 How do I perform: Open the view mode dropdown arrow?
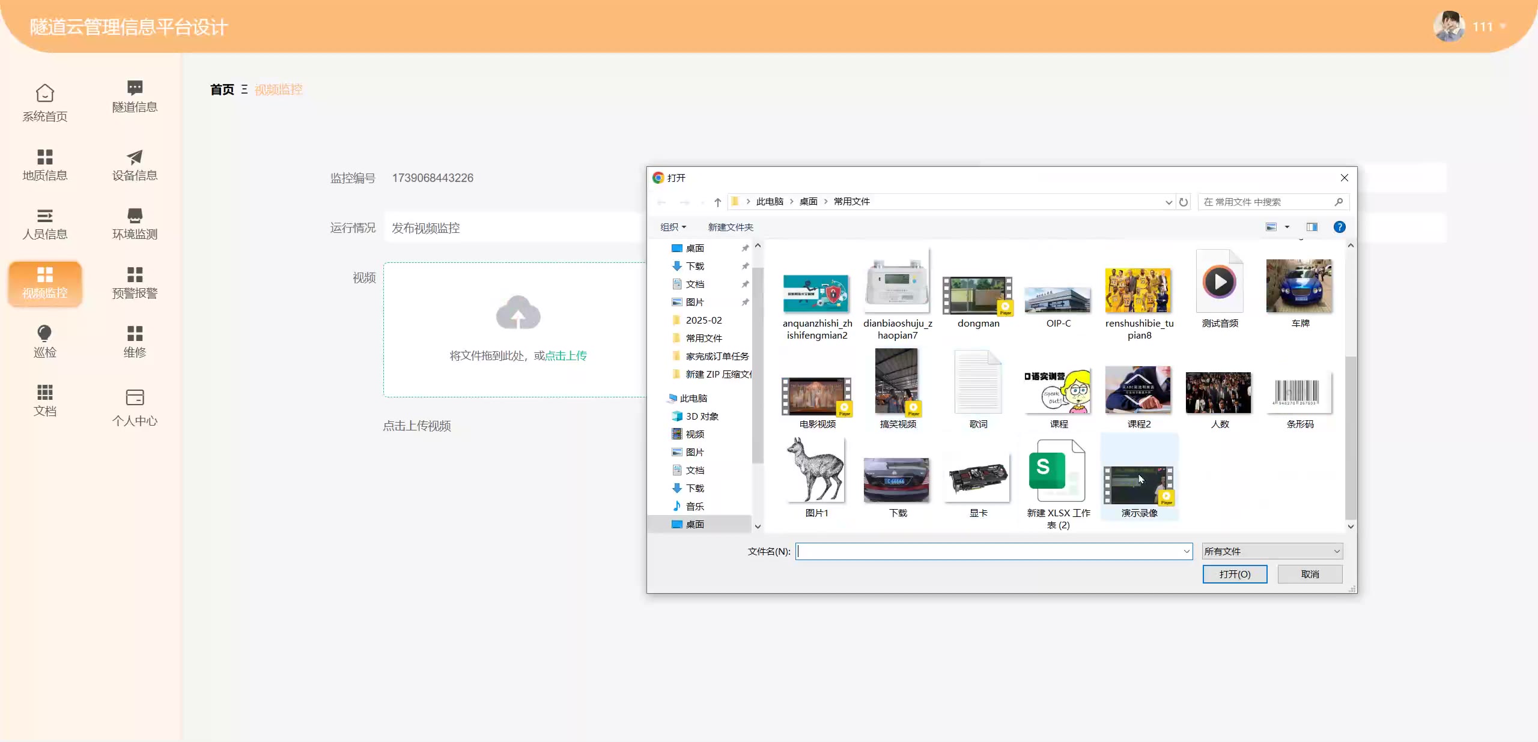point(1287,227)
